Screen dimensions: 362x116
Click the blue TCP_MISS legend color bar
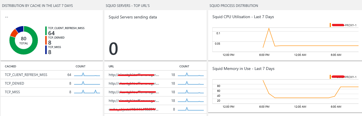(46, 50)
